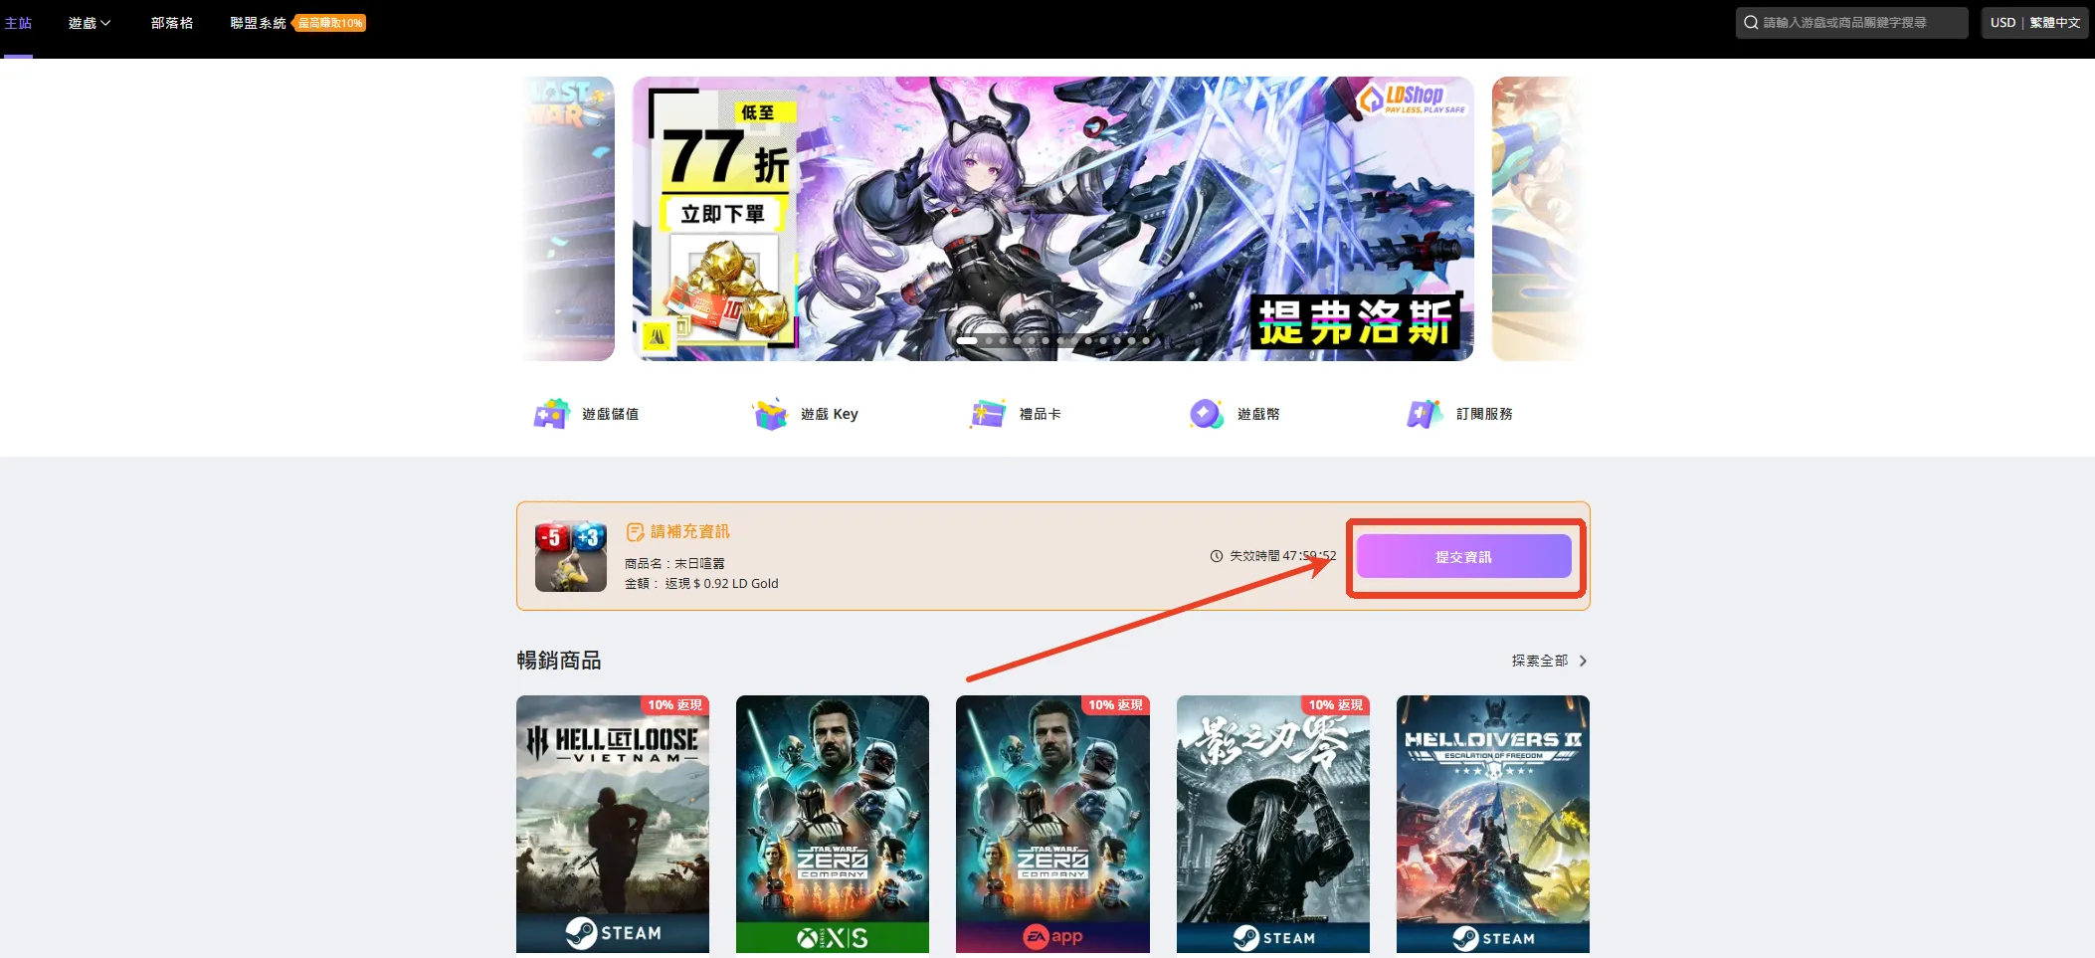The height and width of the screenshot is (958, 2095).
Task: Expand the 遊戲 dropdown in the top bar
Action: tap(90, 23)
